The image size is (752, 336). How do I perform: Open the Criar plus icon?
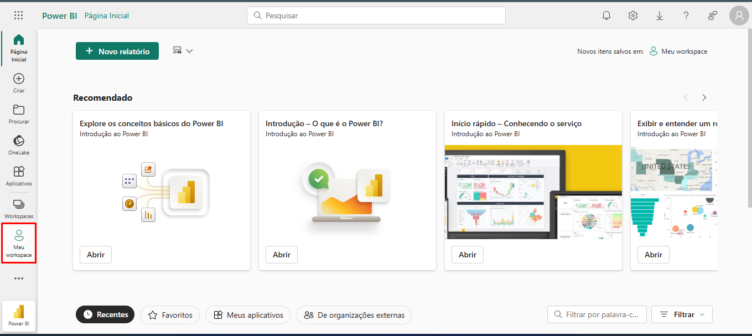pyautogui.click(x=19, y=79)
